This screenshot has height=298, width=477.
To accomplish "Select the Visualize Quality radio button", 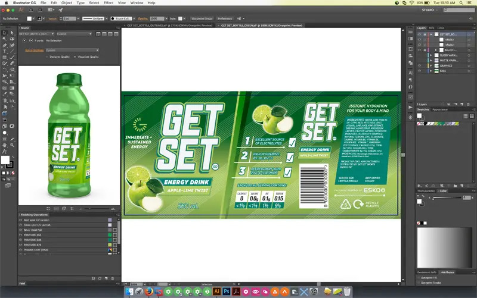I will 76,57.
